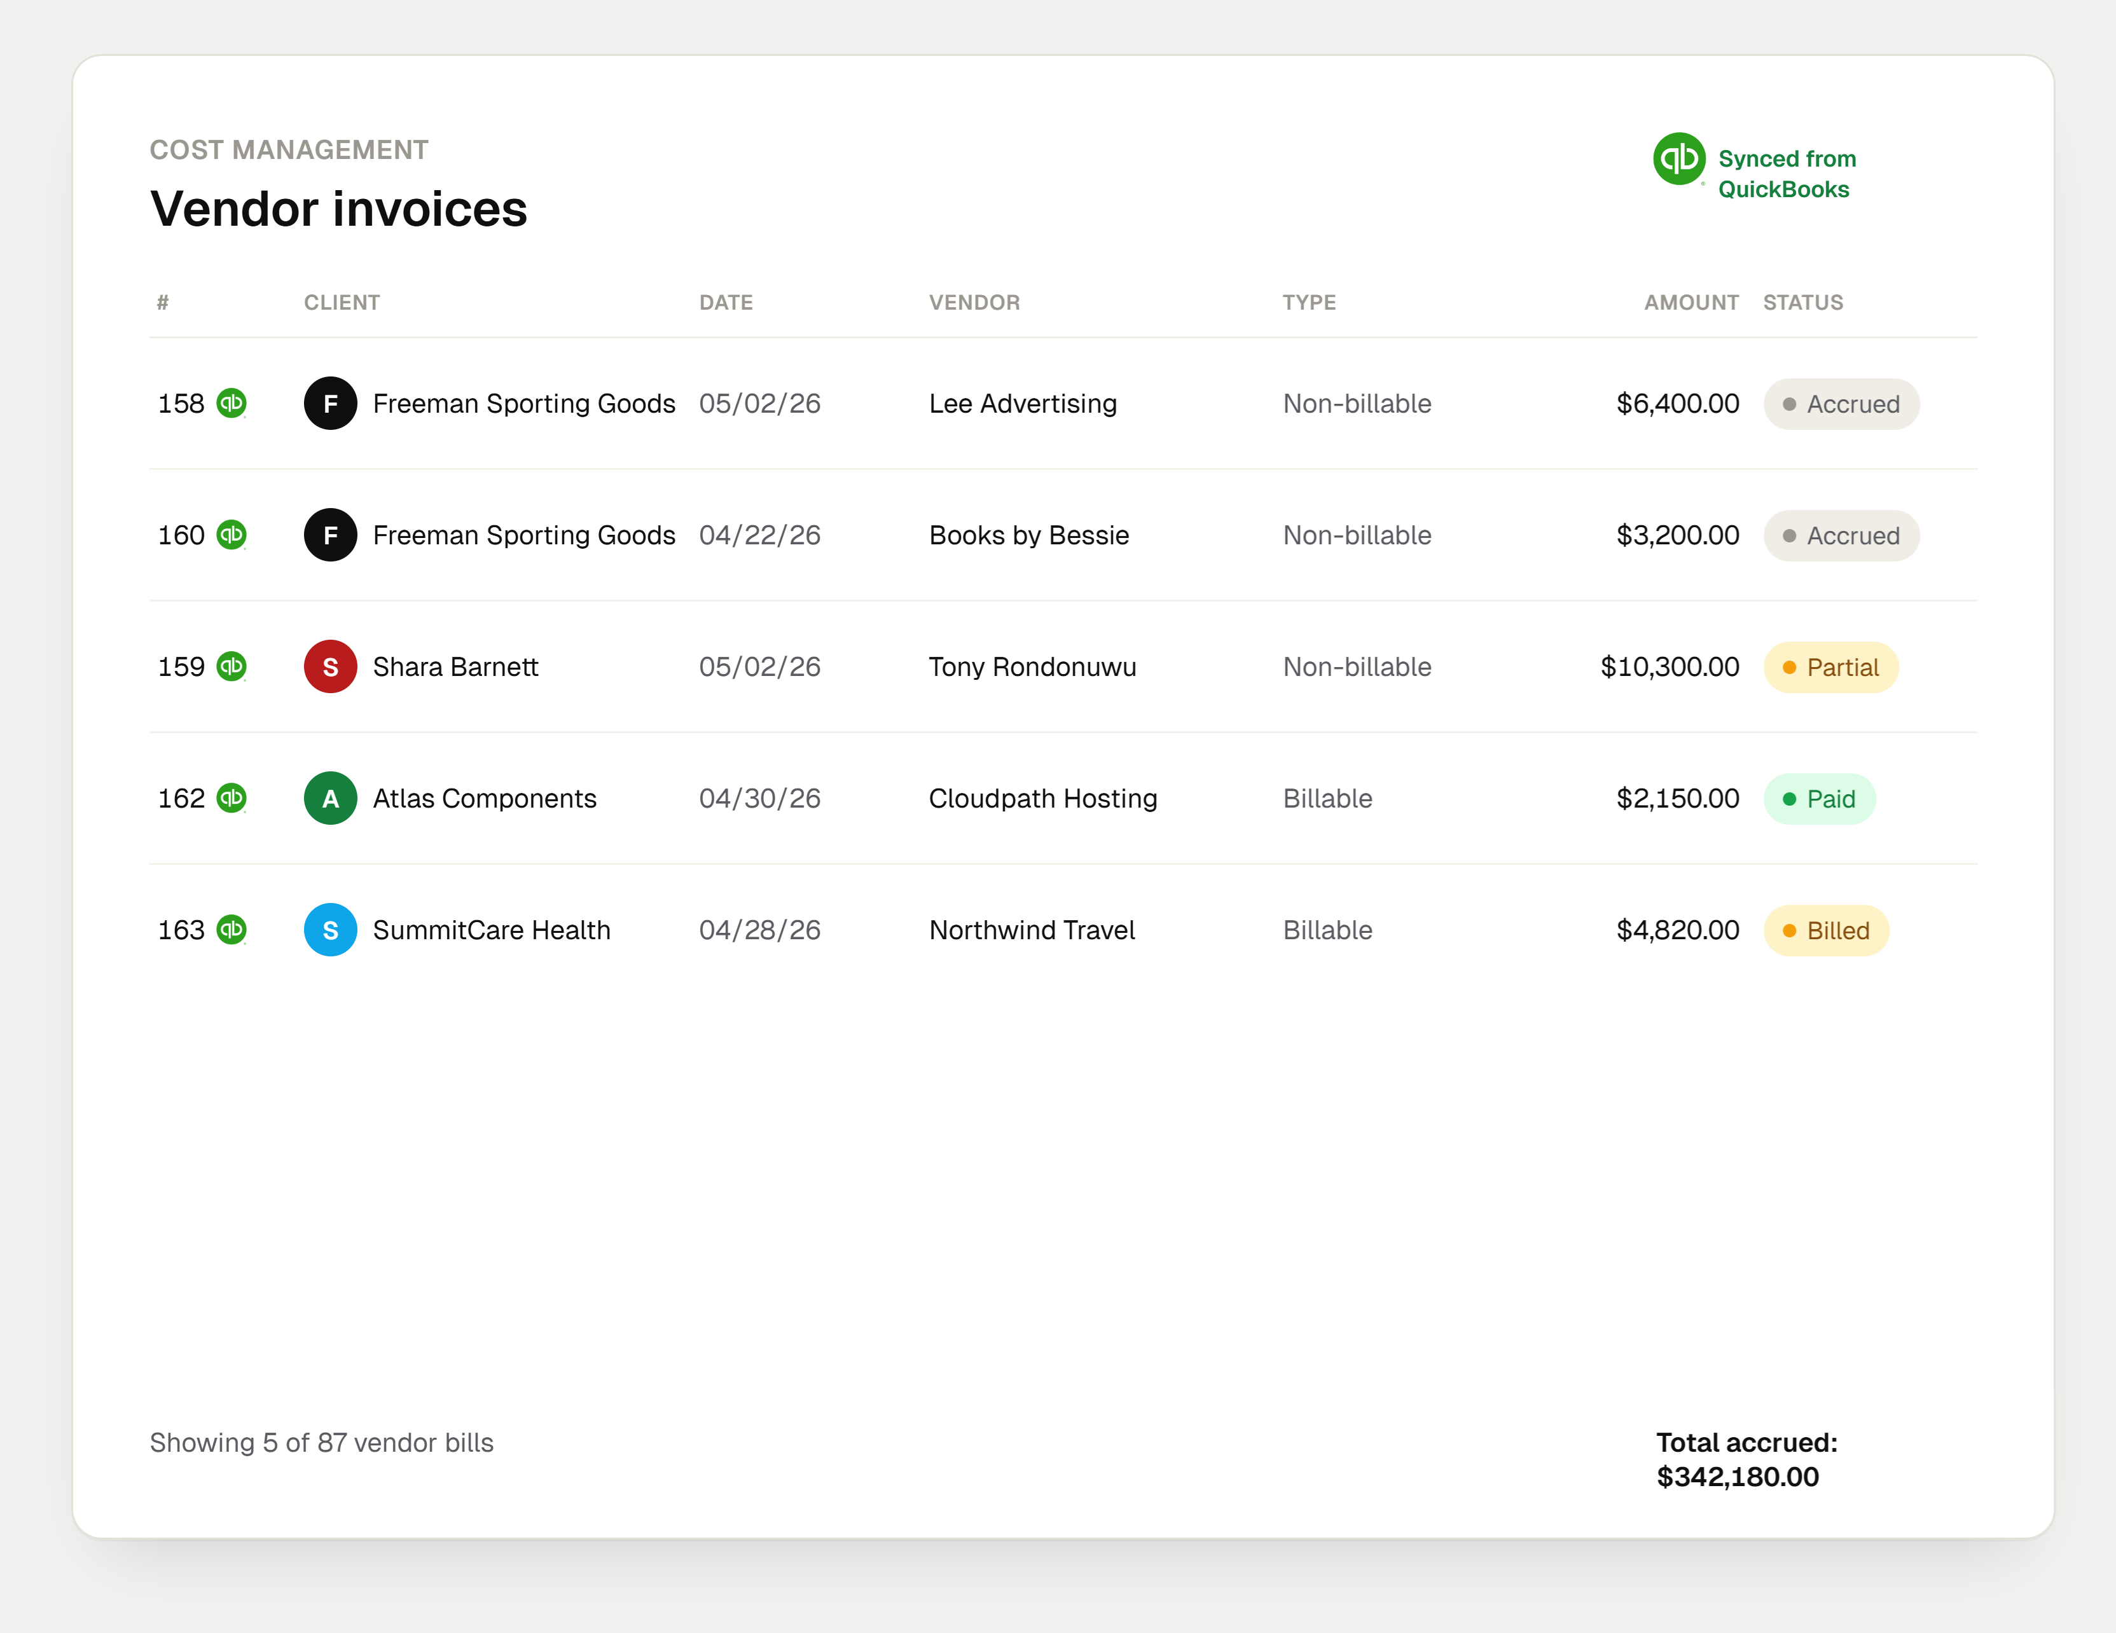
Task: Click the date 05/02/26 on the Shara Barnett row
Action: [x=759, y=666]
